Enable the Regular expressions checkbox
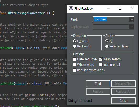Image resolution: width=139 pixels, height=107 pixels. coord(74,70)
